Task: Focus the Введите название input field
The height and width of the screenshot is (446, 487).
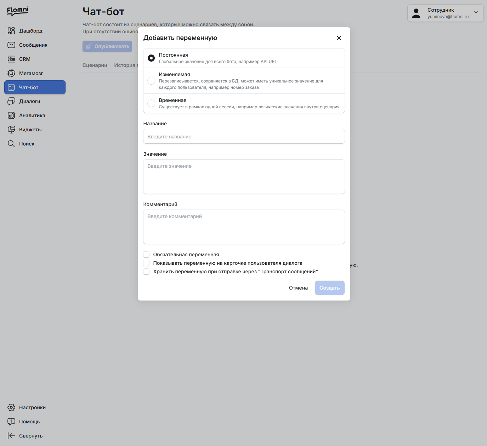Action: (244, 136)
